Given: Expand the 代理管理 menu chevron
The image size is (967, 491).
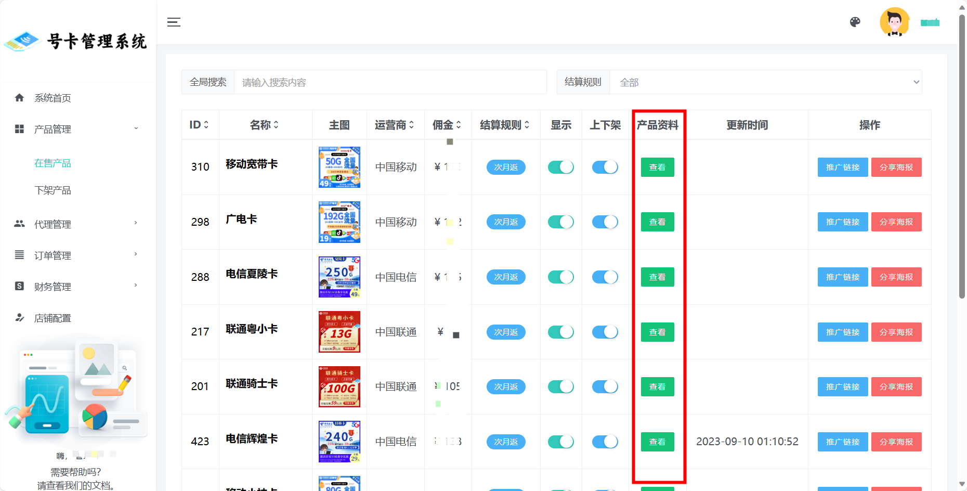Looking at the screenshot, I should pos(136,223).
